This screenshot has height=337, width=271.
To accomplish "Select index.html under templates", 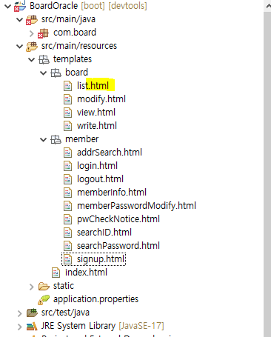I will pyautogui.click(x=86, y=273).
